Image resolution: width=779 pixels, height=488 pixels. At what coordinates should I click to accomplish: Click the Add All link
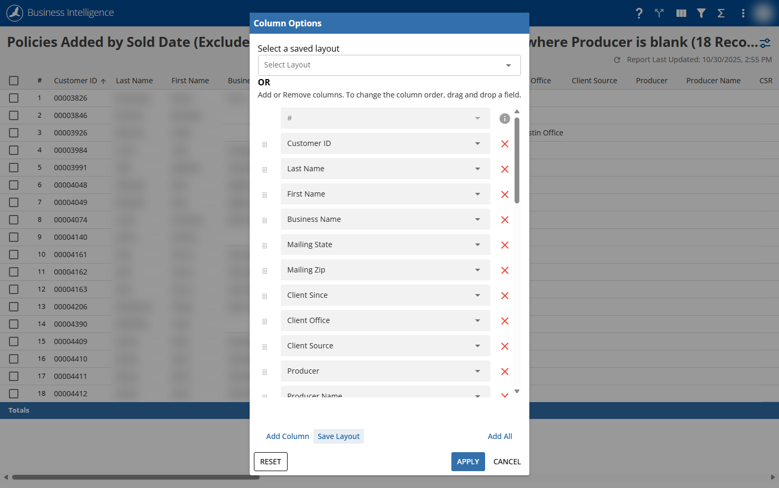point(500,436)
